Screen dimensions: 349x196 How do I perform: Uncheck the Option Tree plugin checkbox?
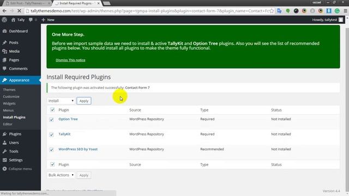[51, 120]
